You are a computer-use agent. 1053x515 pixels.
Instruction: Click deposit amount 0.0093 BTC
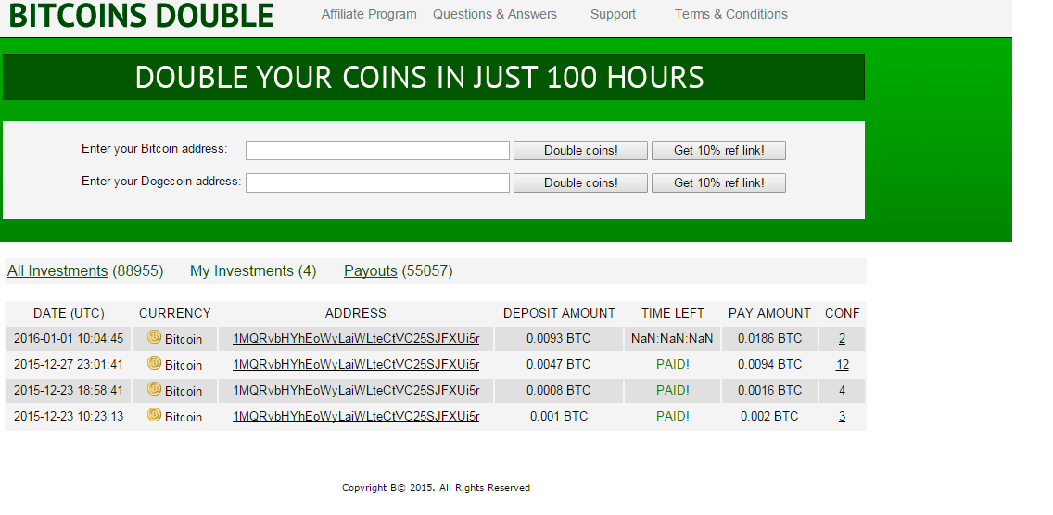(559, 339)
